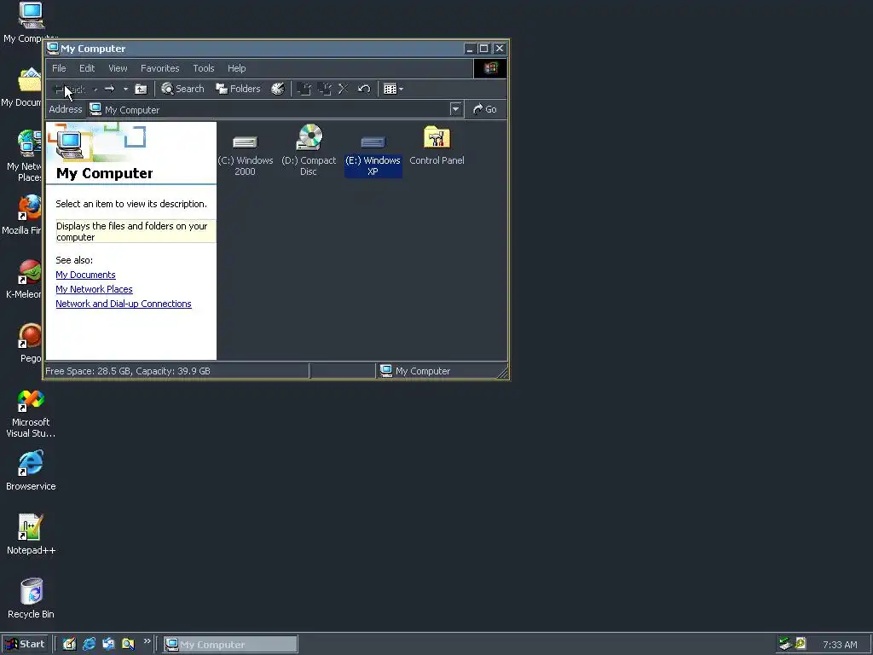The image size is (873, 655).
Task: Expand the quick launch overflow chevron
Action: tap(147, 641)
